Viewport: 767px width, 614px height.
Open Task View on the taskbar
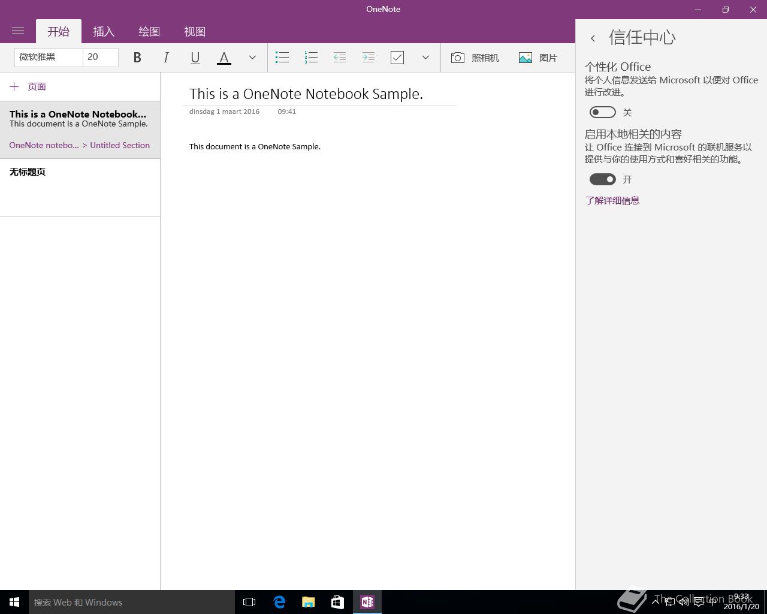pos(249,602)
